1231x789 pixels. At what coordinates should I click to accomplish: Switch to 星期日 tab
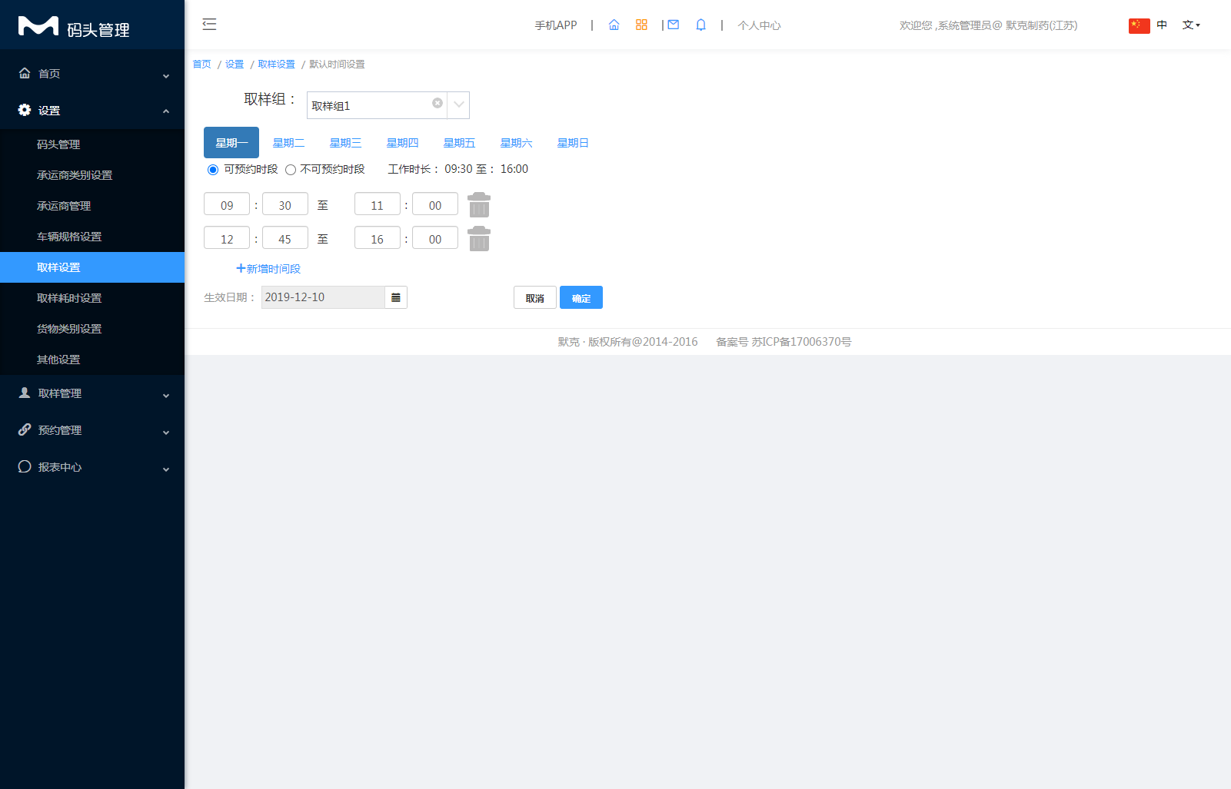(573, 143)
